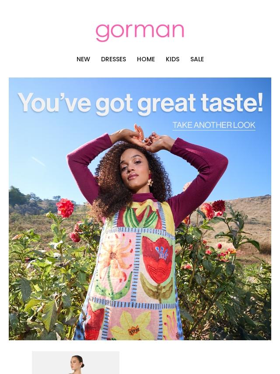Click the pink gorman logo
This screenshot has height=374, width=280.
140,32
